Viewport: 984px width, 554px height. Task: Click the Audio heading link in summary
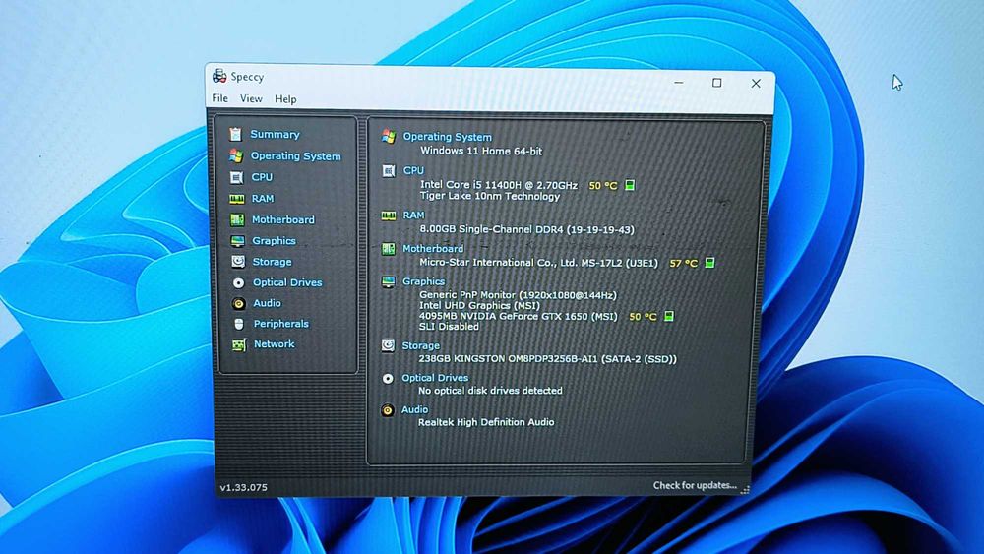click(415, 409)
